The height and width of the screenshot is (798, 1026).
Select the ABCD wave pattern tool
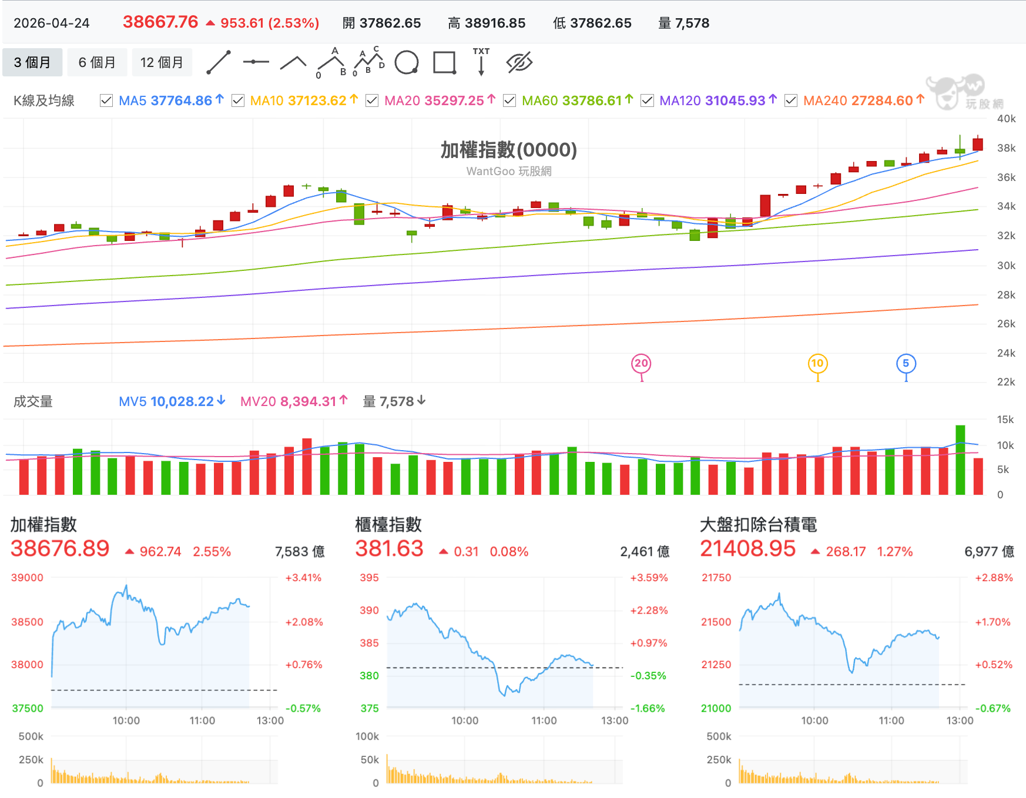(x=368, y=62)
